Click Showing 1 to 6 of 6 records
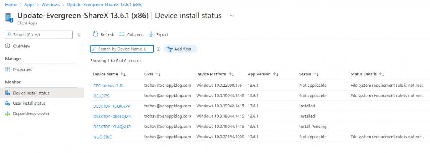Viewport: 430px width, 153px height. [116, 60]
